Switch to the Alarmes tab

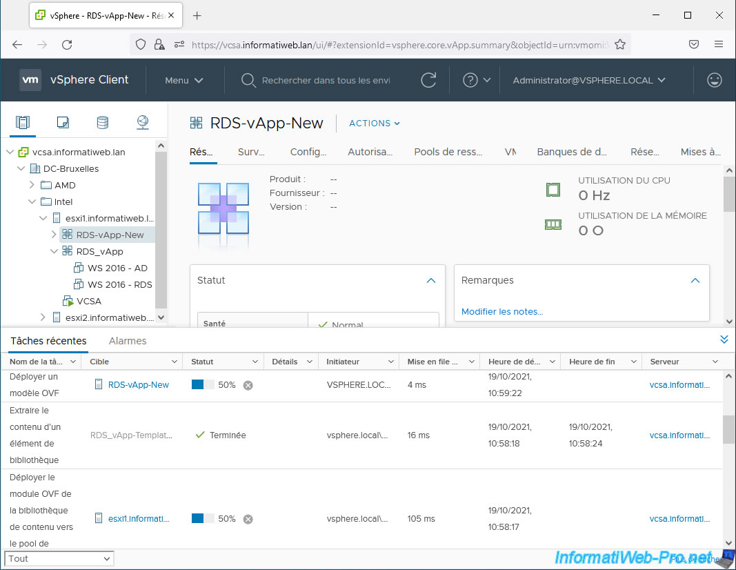point(128,341)
